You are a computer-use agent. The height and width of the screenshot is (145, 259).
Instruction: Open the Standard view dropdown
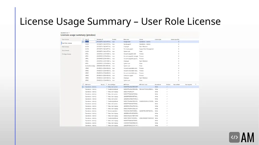[65, 33]
